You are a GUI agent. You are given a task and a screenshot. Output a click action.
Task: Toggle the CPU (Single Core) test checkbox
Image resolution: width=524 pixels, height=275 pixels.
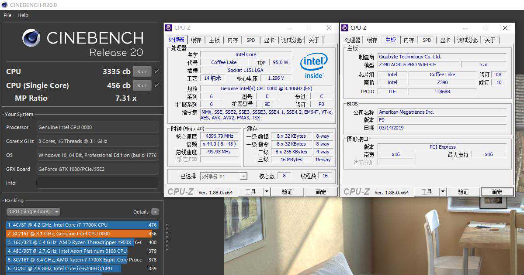tap(156, 85)
